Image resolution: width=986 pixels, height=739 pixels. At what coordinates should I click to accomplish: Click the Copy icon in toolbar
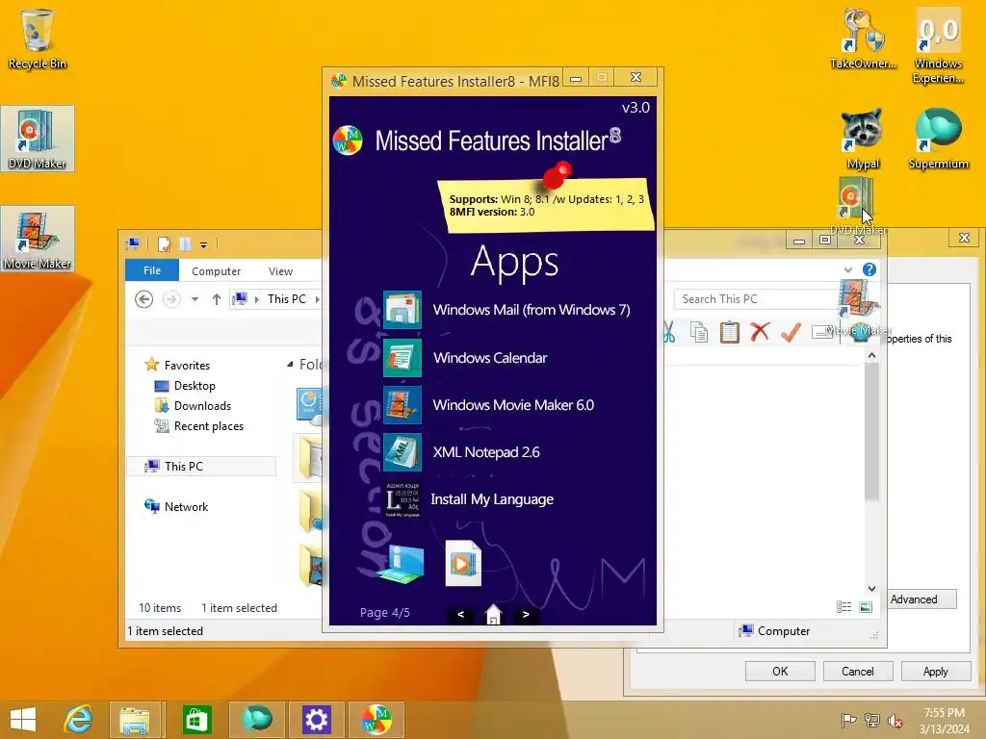(x=699, y=332)
